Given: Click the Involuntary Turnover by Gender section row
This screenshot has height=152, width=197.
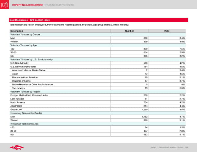Looking at the screenshot, I should tap(98, 113).
